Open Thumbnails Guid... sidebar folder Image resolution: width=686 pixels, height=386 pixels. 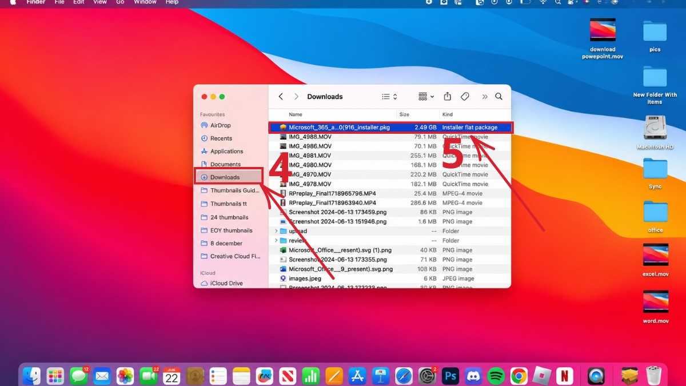coord(231,190)
